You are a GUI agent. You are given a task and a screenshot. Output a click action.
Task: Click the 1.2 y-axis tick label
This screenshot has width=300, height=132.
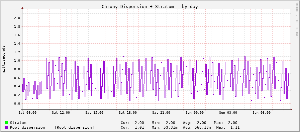(x=17, y=52)
